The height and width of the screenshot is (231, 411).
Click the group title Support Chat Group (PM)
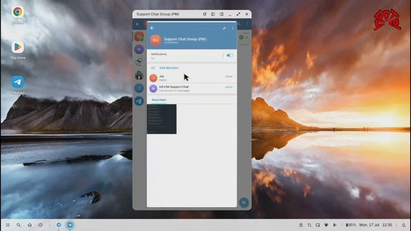tap(185, 39)
